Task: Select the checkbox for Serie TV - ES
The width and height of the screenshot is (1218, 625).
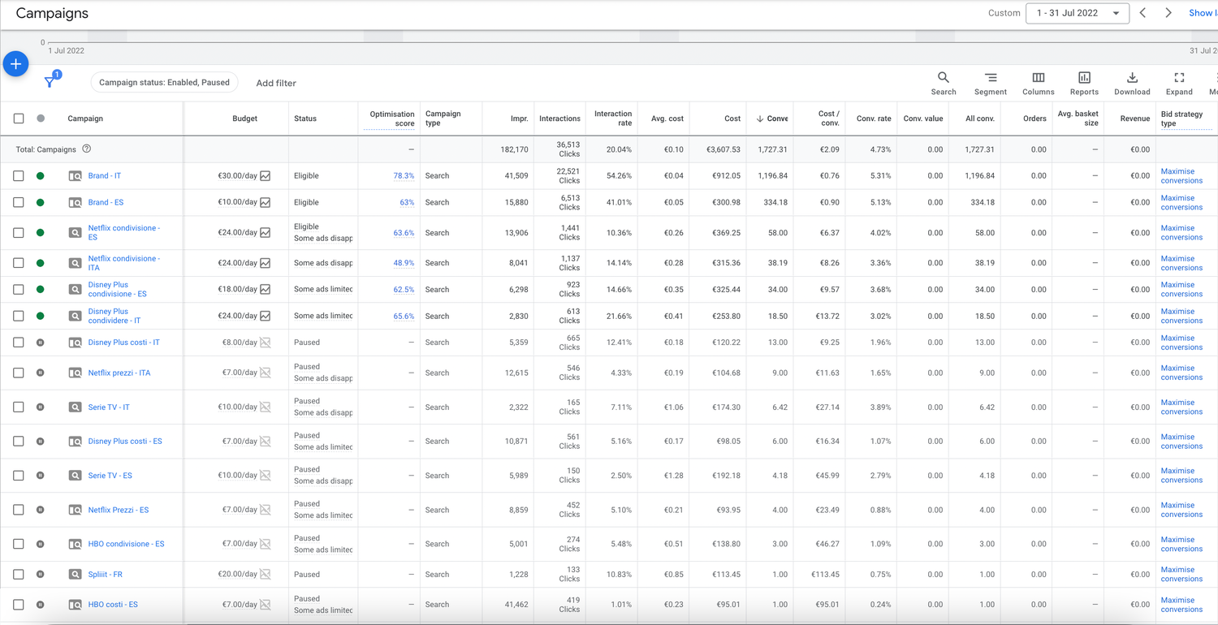Action: point(19,476)
